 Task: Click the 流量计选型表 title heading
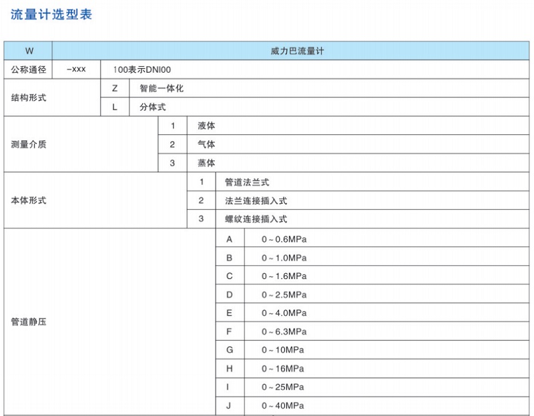coord(51,15)
